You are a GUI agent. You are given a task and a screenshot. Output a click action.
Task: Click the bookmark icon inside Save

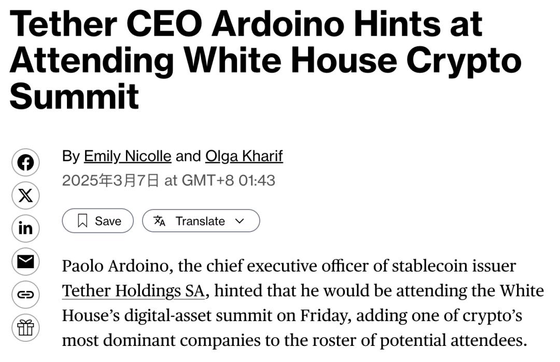coord(82,221)
